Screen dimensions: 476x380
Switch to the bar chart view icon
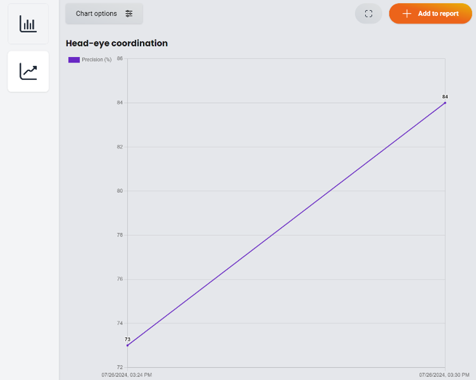(x=28, y=24)
